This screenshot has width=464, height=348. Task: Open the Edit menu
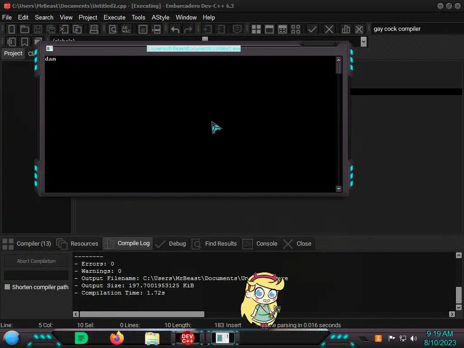tap(23, 18)
